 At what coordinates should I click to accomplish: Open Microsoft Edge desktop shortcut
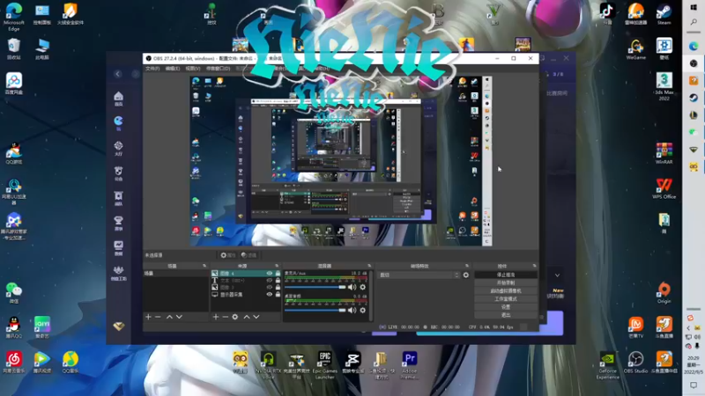pyautogui.click(x=14, y=17)
